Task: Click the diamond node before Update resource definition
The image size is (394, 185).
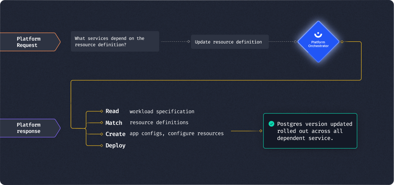Action: [188, 42]
